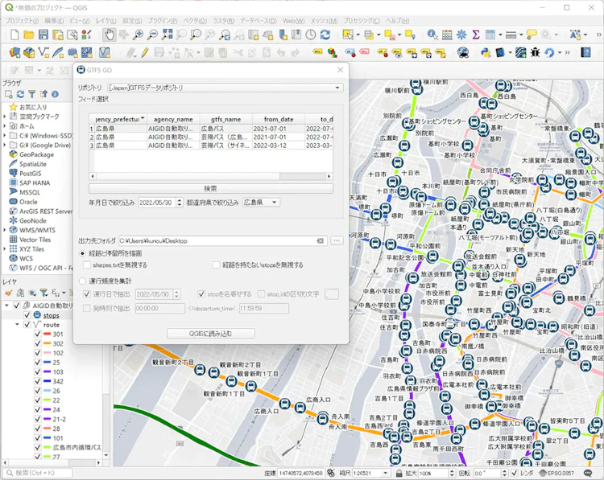
Task: Open the Data Source Manager
Action: [x=14, y=52]
